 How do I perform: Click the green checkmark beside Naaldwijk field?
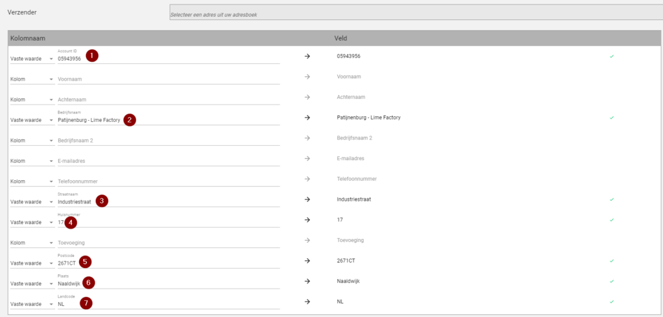click(x=611, y=281)
